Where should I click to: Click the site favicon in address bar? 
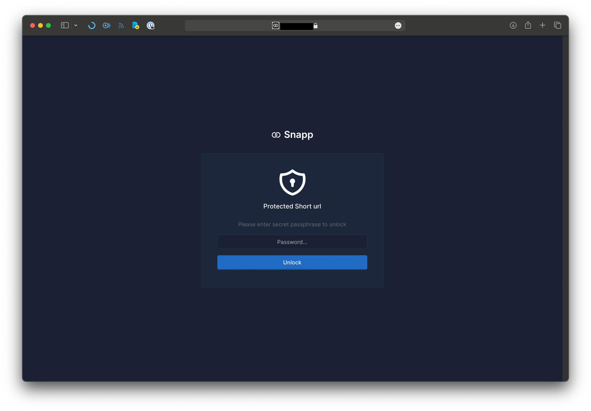pos(275,25)
